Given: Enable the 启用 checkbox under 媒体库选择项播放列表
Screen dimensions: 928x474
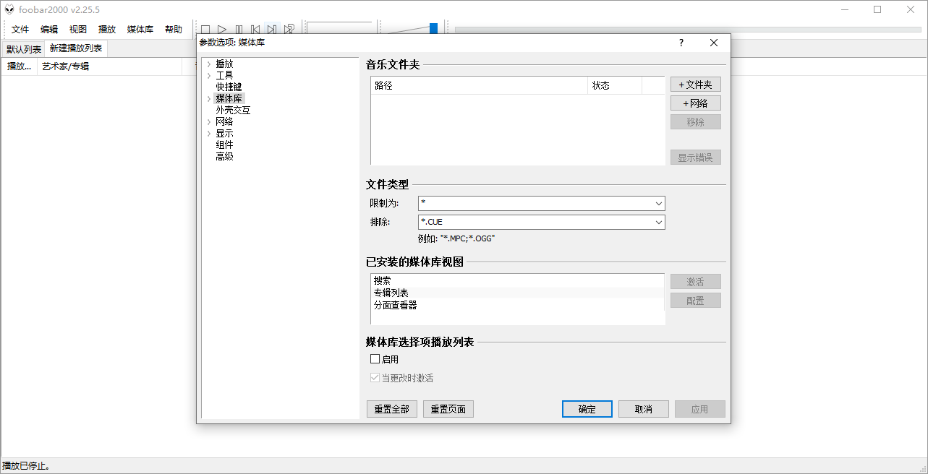Looking at the screenshot, I should [x=375, y=358].
